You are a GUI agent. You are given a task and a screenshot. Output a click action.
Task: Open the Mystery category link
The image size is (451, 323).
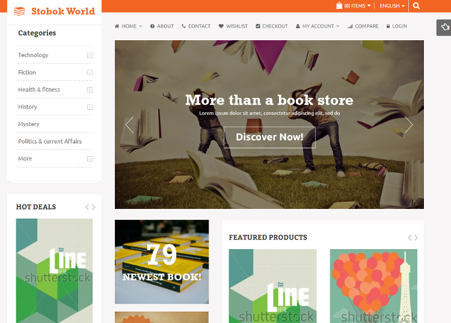click(29, 124)
